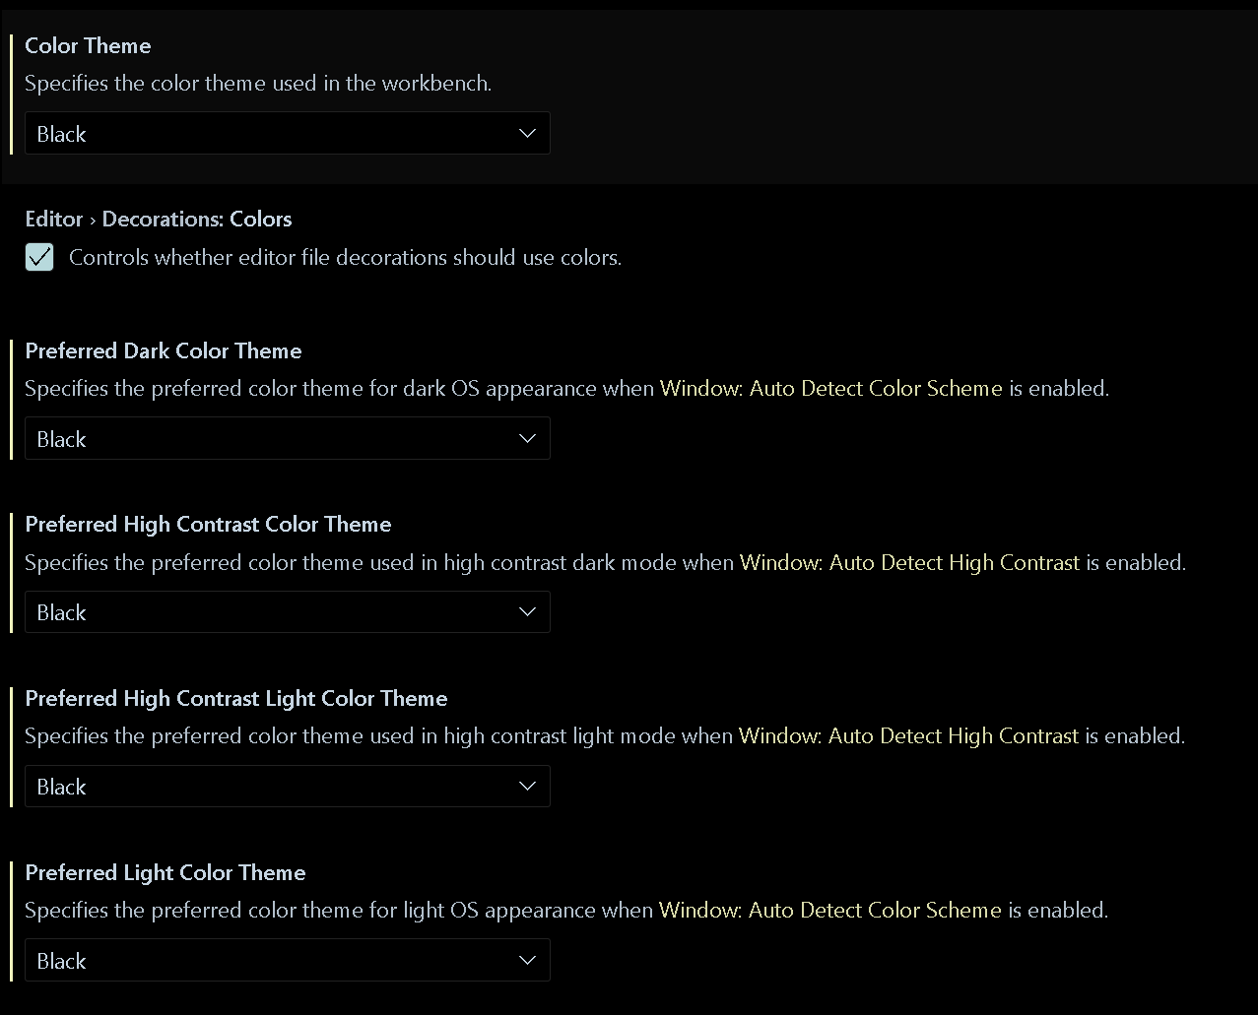Click the chevron on Preferred High Contrast Color Theme
This screenshot has width=1258, height=1015.
point(527,611)
